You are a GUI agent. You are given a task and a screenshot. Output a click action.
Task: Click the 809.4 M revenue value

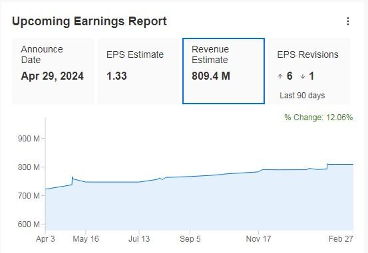pos(211,76)
